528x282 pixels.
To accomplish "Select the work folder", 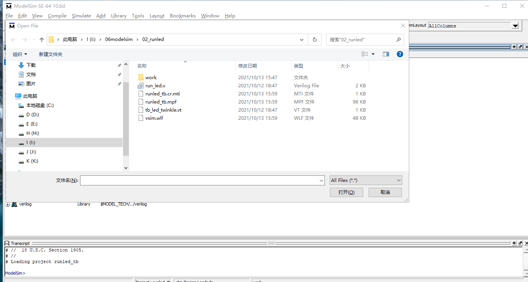I will coord(151,78).
